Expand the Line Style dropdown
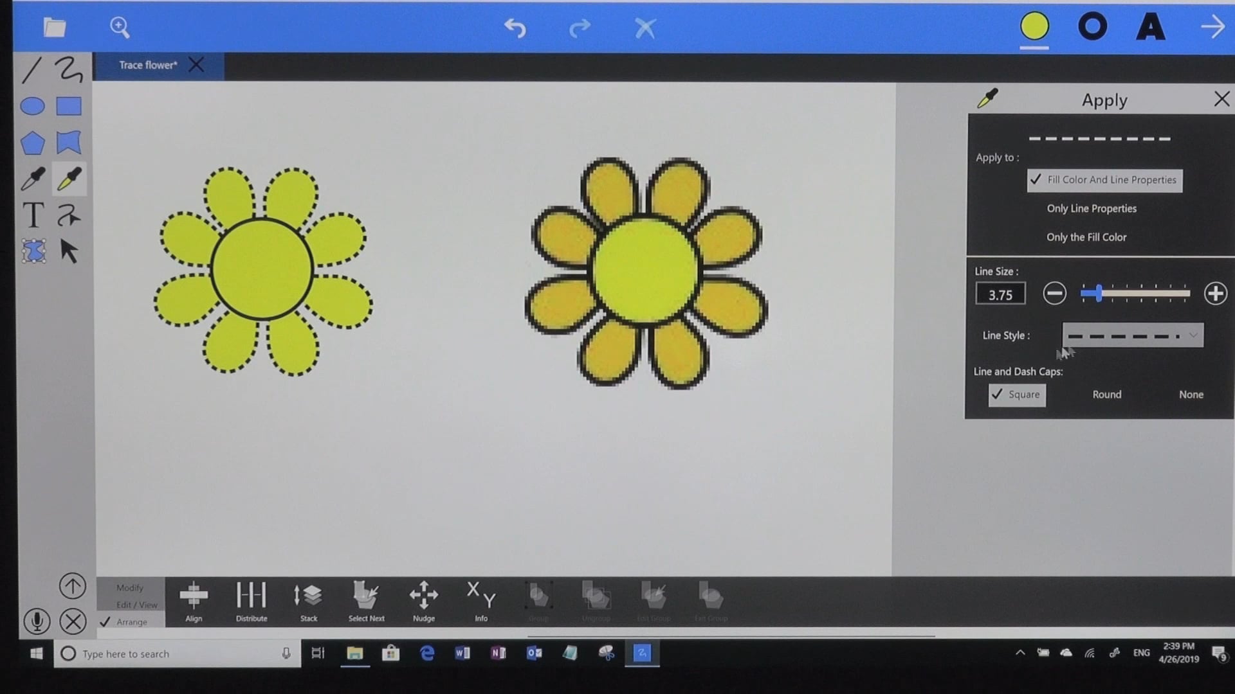1235x694 pixels. tap(1132, 335)
